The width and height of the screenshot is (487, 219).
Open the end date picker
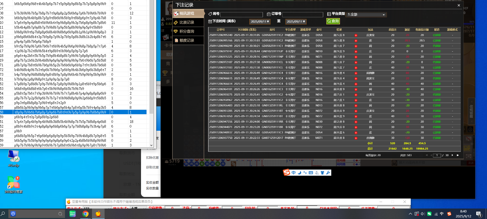[296, 21]
